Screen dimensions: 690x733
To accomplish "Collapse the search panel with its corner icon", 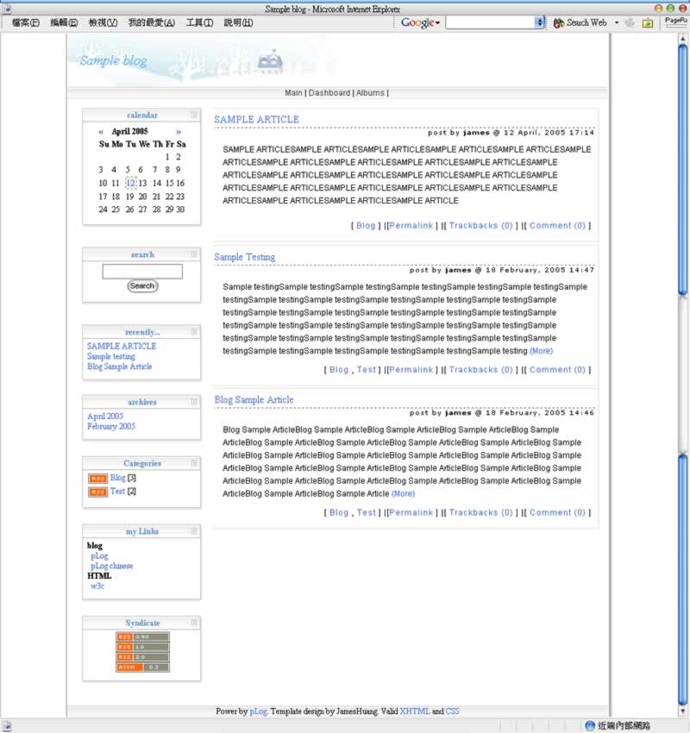I will tap(194, 254).
